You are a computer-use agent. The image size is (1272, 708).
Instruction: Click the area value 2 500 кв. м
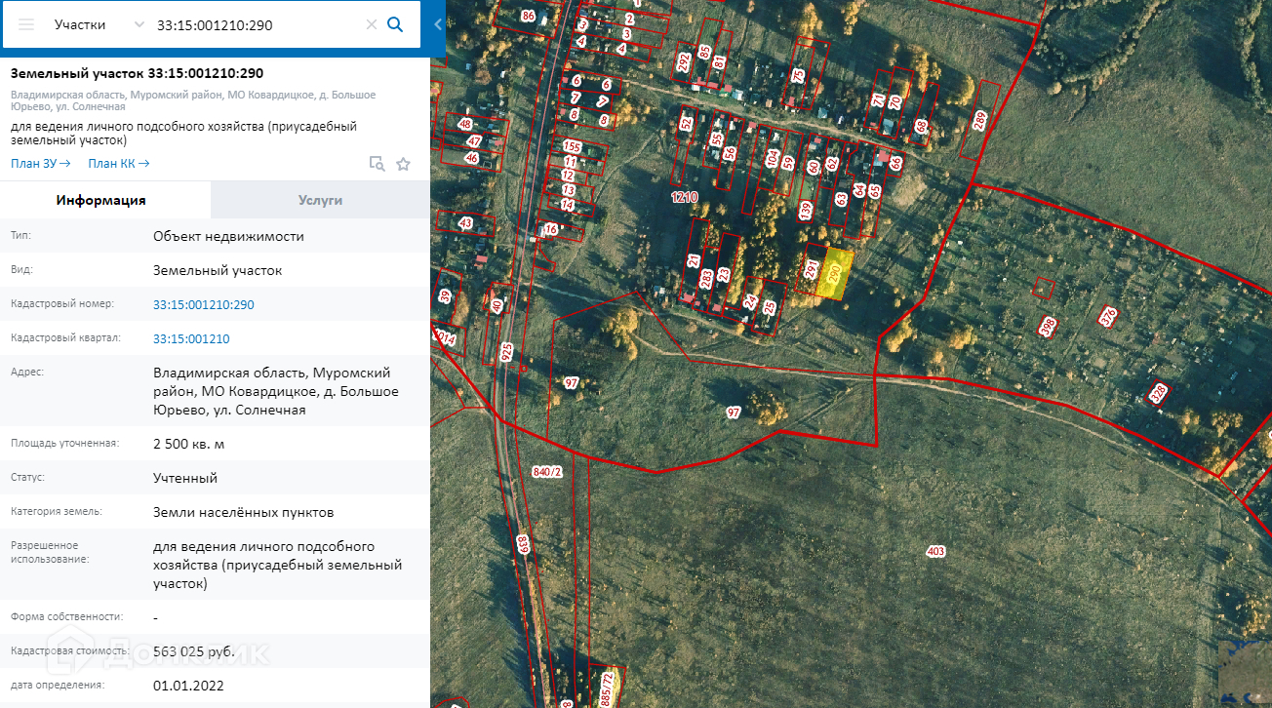coord(190,445)
